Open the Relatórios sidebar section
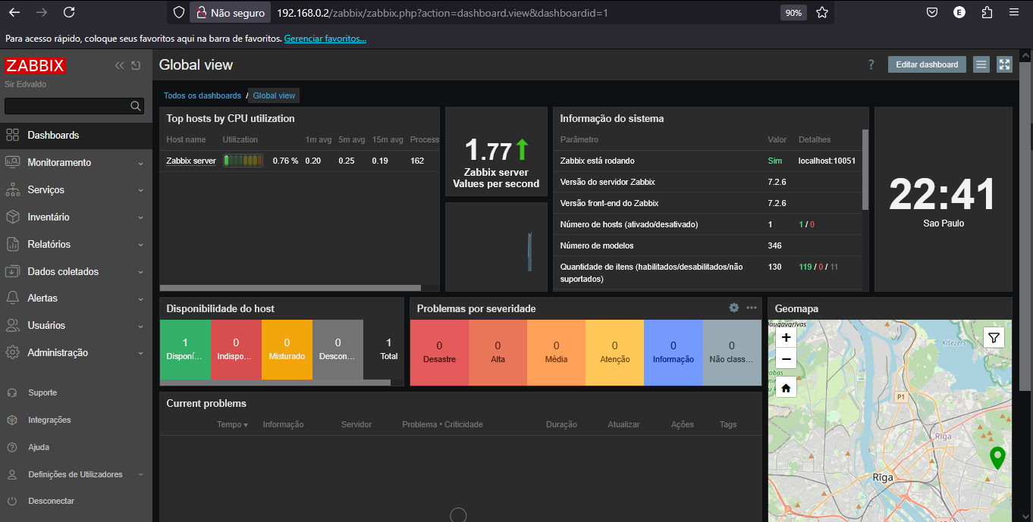Viewport: 1033px width, 522px height. tap(49, 243)
